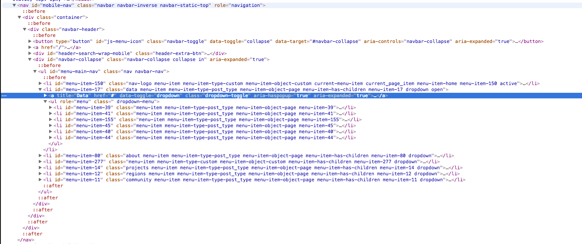Select the id="menu-item-155" attribute value
582x244 pixels.
pos(94,120)
